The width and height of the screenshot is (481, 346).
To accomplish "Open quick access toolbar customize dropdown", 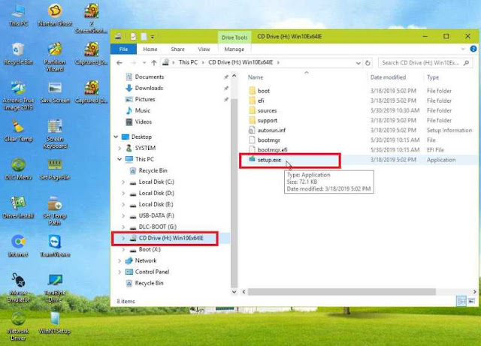I will pos(153,37).
